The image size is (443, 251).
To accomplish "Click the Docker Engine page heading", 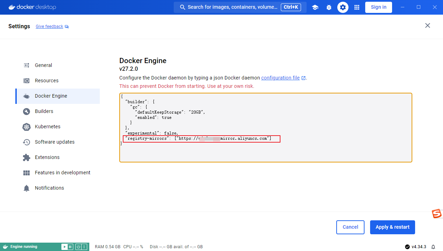I will (143, 61).
